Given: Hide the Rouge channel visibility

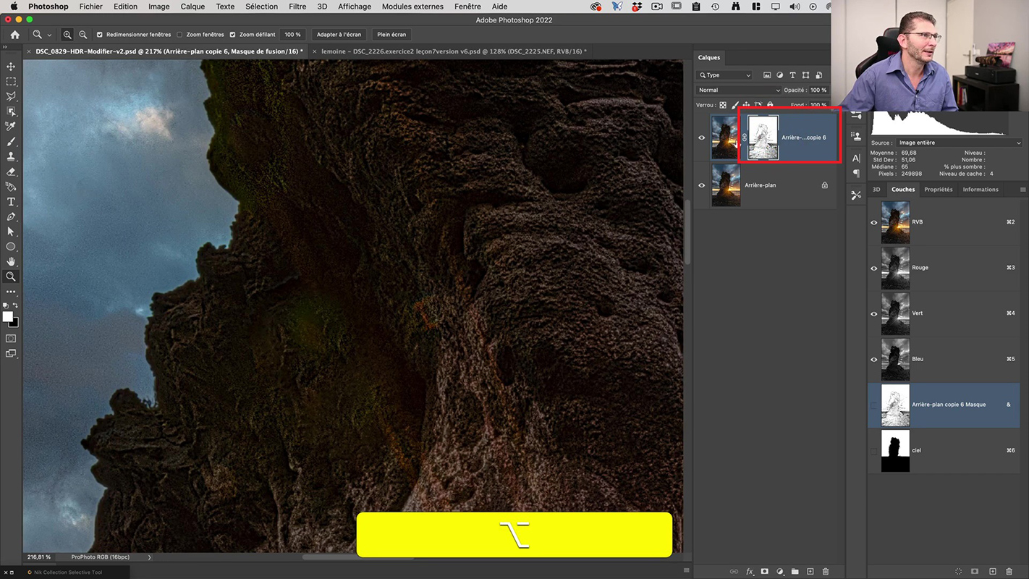Looking at the screenshot, I should pos(873,268).
